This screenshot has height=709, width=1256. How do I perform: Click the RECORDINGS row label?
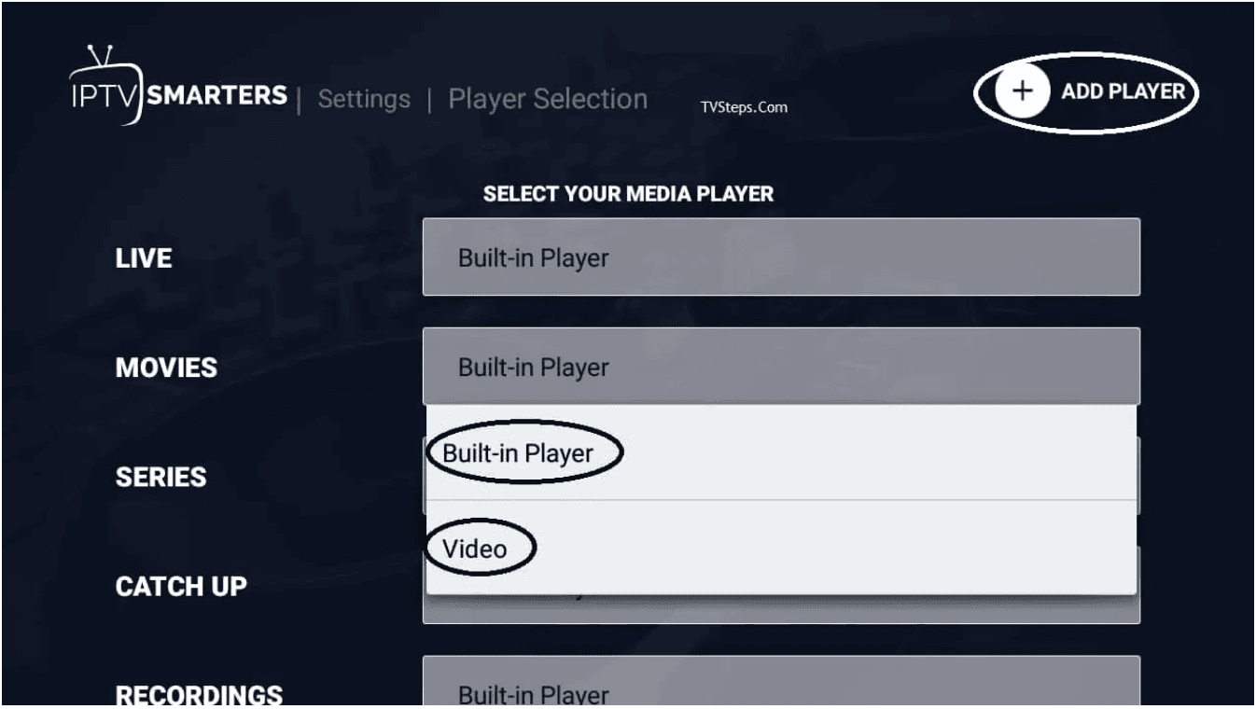pos(199,695)
